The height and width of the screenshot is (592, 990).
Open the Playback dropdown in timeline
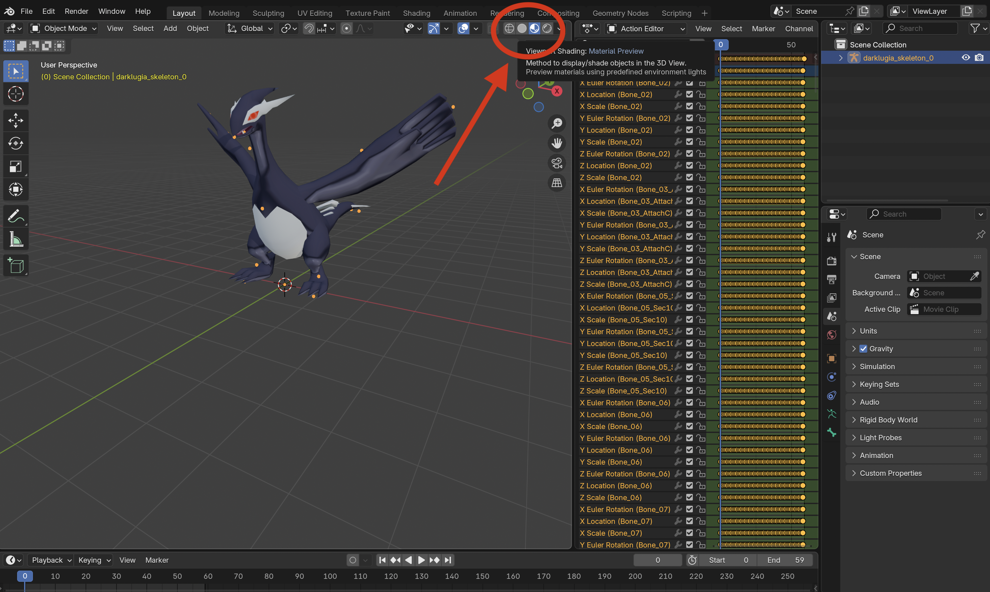[51, 560]
